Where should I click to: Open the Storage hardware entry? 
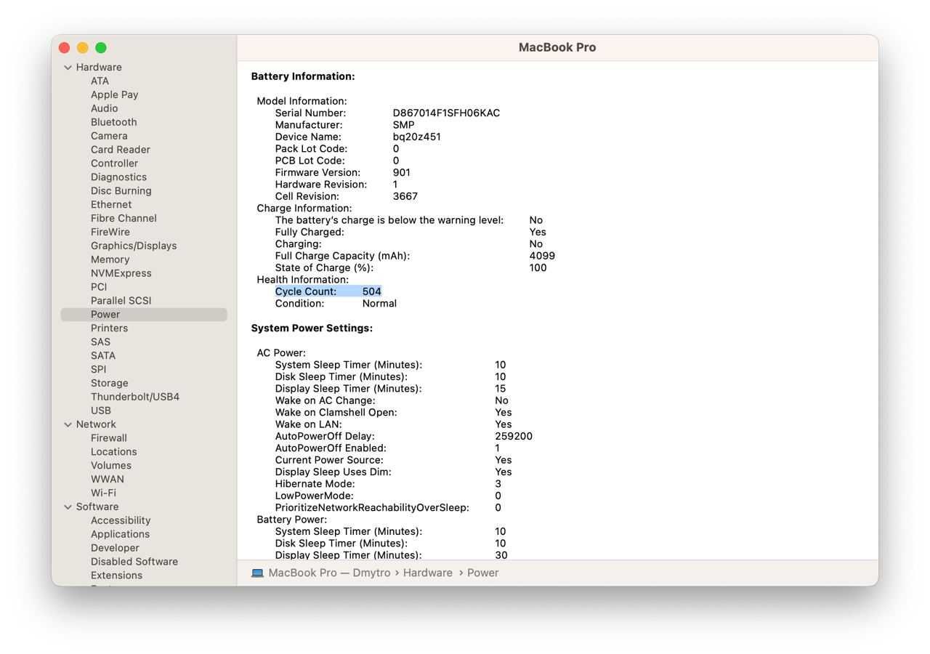click(109, 383)
